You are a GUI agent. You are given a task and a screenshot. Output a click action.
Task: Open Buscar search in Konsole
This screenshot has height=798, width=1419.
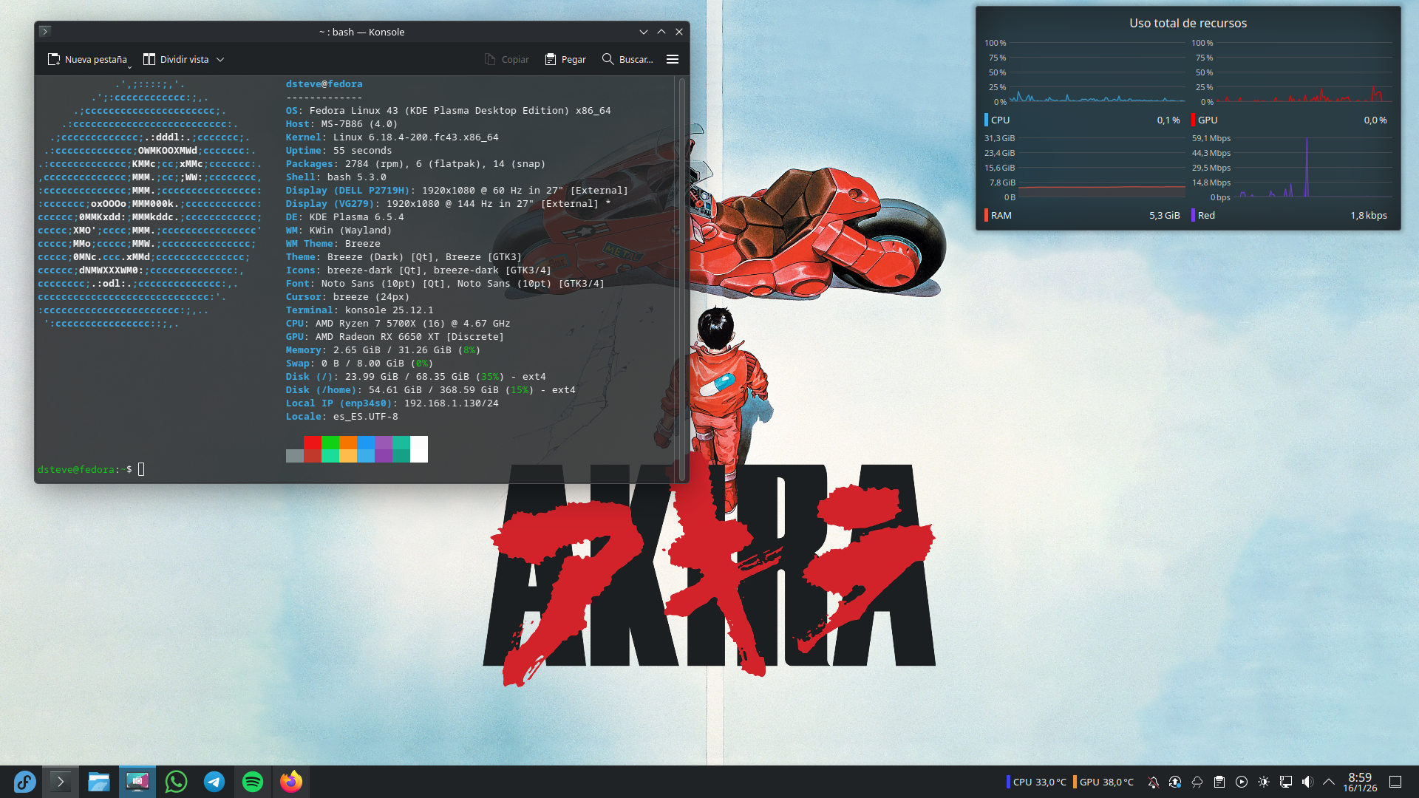627,59
